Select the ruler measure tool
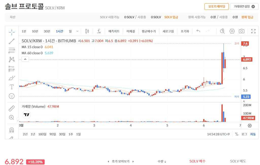 (12, 108)
